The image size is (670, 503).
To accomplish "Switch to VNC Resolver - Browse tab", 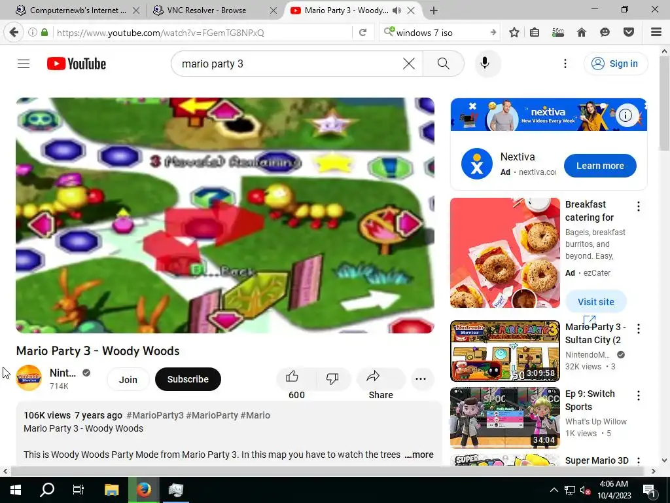I will 206,10.
